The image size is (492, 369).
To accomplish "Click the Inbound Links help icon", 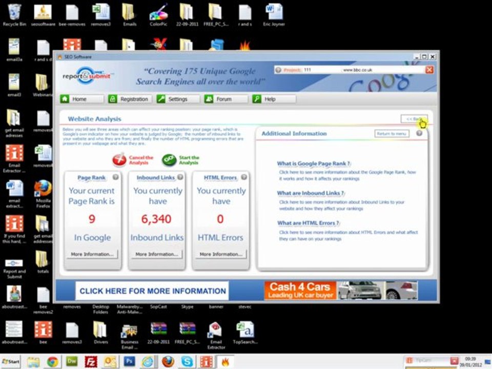I will (x=180, y=177).
